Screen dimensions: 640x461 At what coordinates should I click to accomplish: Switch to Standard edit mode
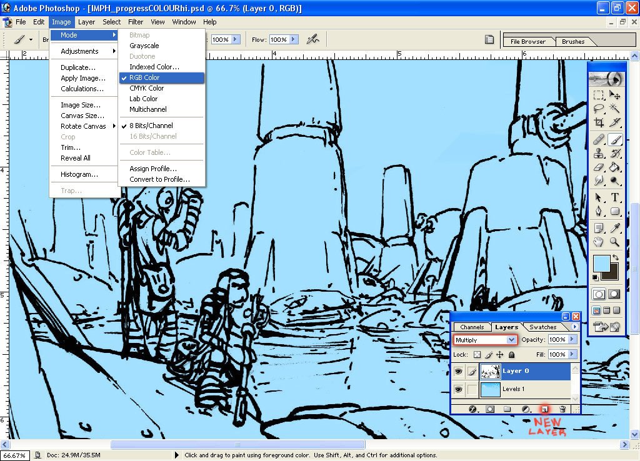(x=599, y=294)
